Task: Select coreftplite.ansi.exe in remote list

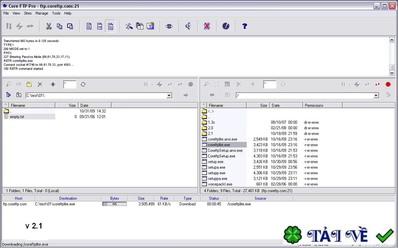Action: tap(223, 139)
